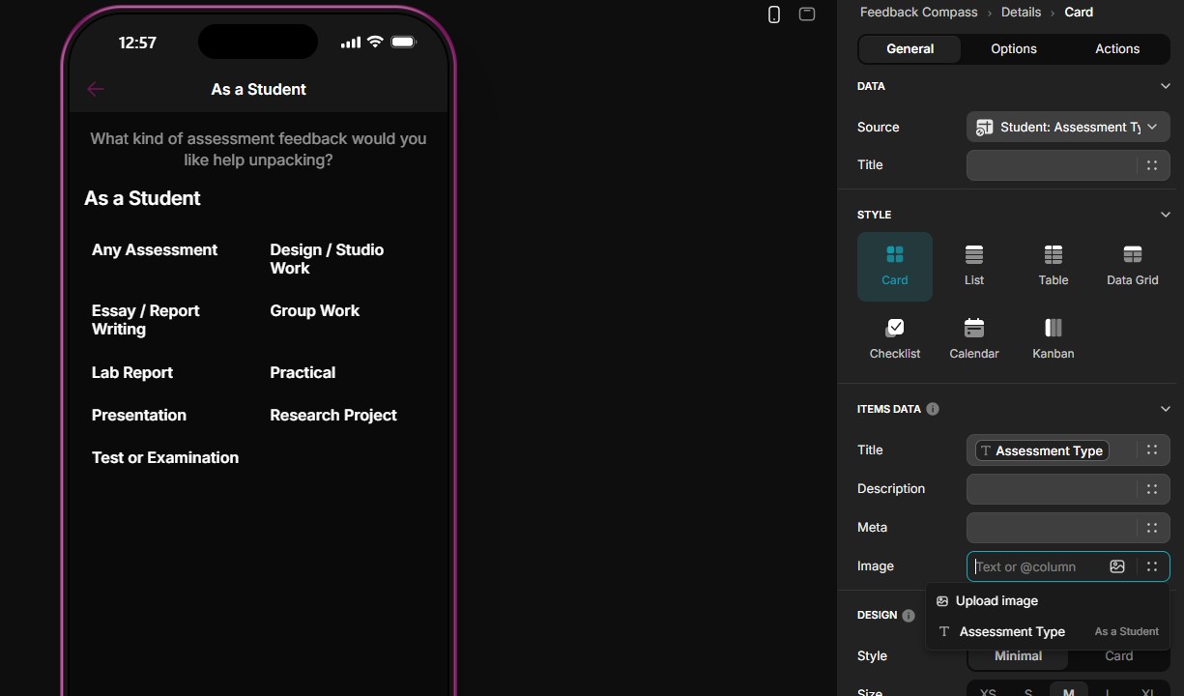This screenshot has height=696, width=1184.
Task: Tap Research Project card in preview
Action: [x=333, y=416]
